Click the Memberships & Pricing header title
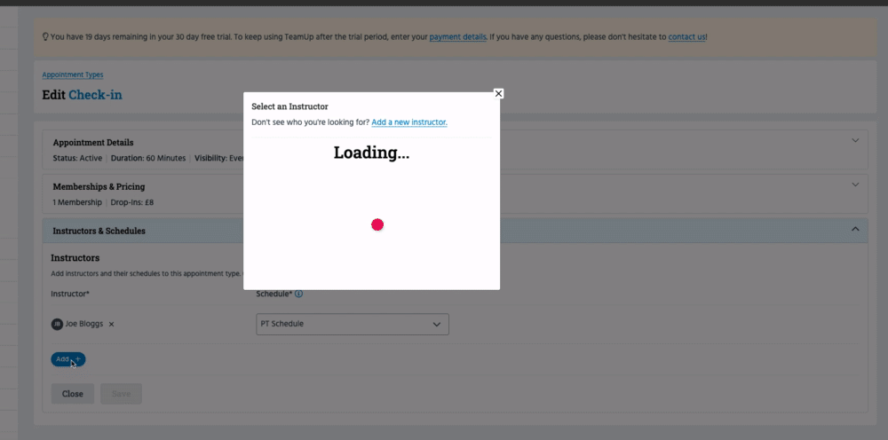The image size is (888, 440). click(99, 186)
